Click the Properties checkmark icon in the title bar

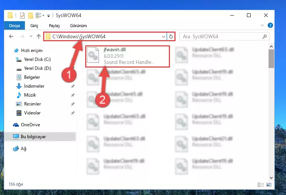pos(22,16)
